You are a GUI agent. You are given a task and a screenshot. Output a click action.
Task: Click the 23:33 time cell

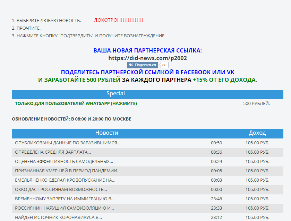[x=216, y=208]
